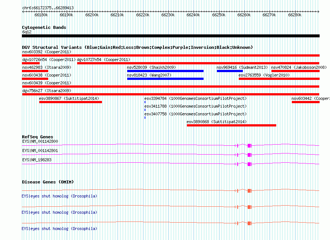Open variant nsv603439 (Cooper2011) label
Viewport: 330px width, 240px height.
47,83
